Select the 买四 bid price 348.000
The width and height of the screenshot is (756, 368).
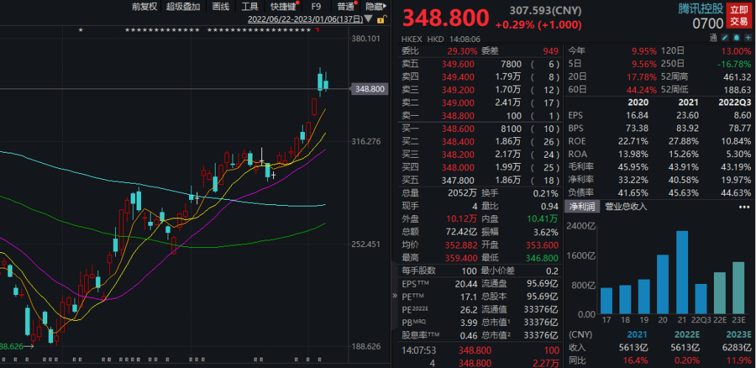coord(458,167)
